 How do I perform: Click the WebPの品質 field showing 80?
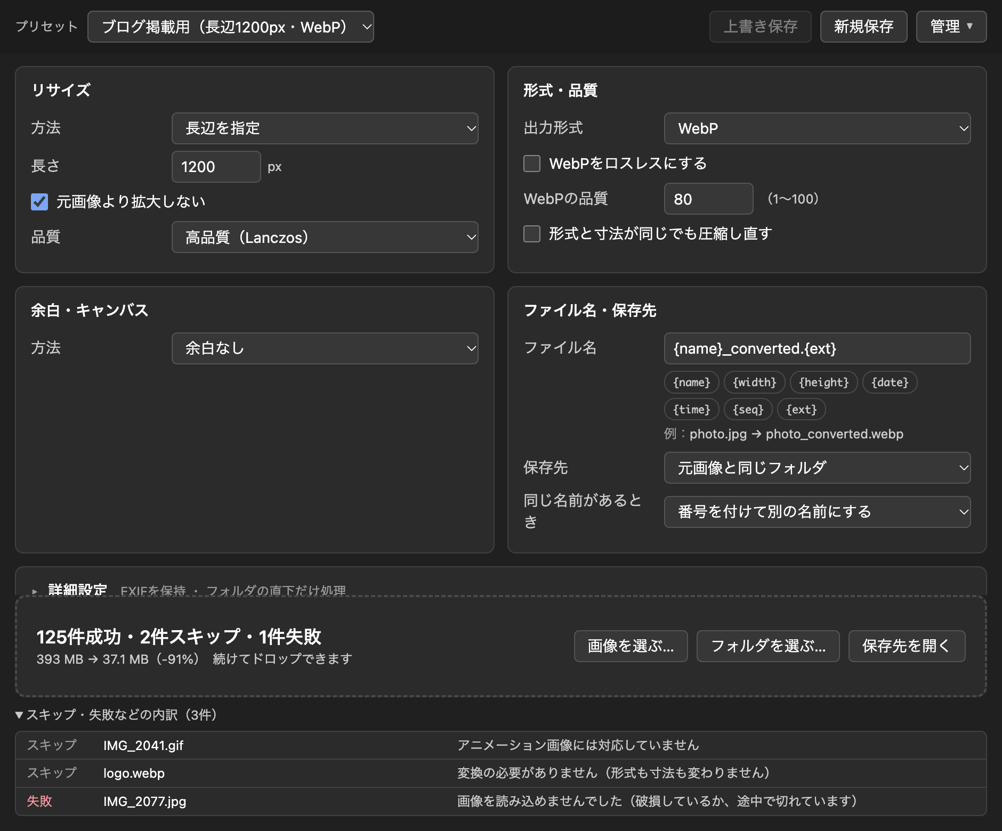click(x=708, y=199)
